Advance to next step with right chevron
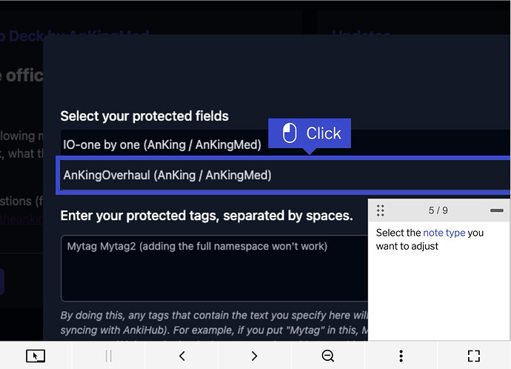Viewport: 511px width, 369px height. click(254, 356)
